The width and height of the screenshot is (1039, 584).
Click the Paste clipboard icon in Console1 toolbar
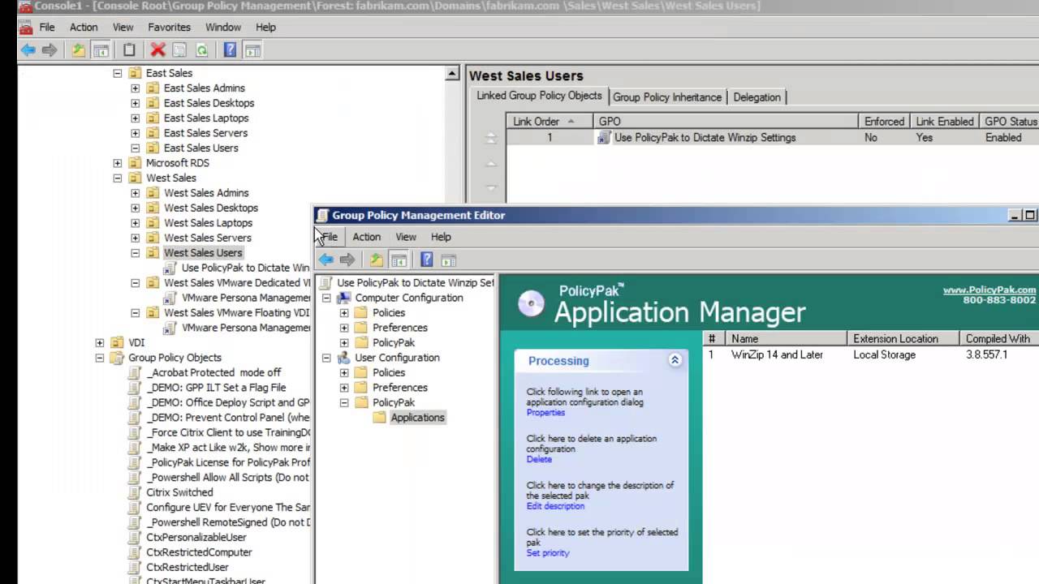click(x=129, y=50)
